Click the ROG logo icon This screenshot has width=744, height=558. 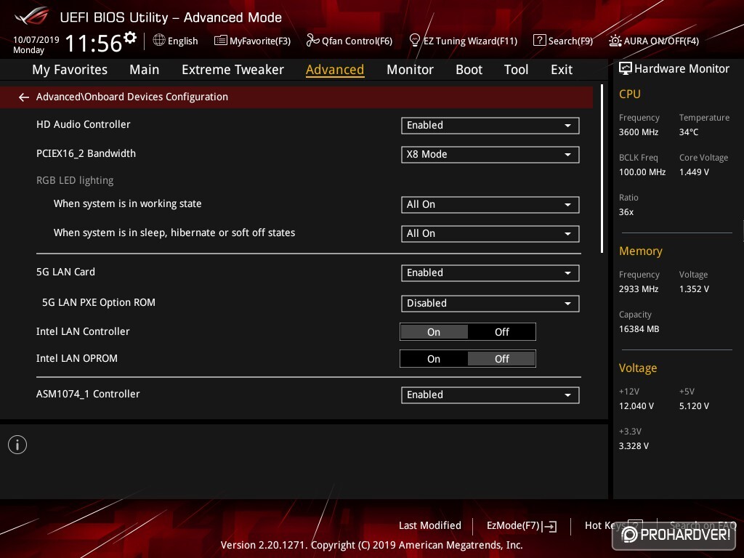[x=32, y=16]
